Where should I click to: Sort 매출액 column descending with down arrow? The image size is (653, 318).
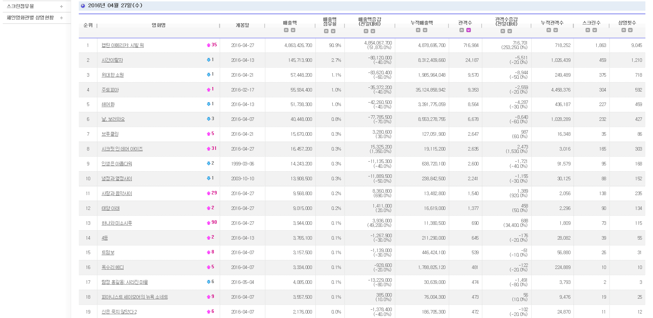[293, 30]
